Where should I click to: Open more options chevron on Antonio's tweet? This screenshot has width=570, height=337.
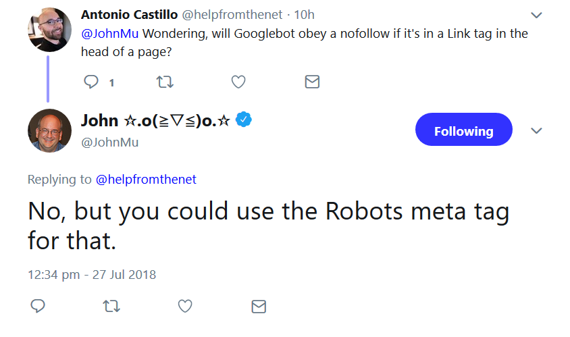(x=536, y=15)
